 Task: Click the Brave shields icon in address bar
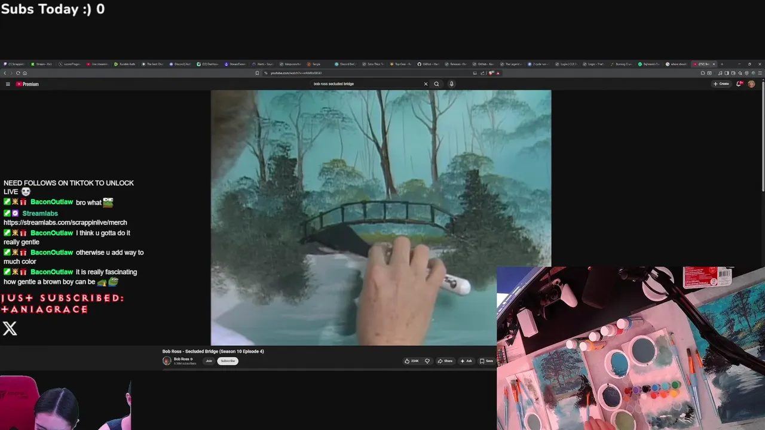pyautogui.click(x=490, y=73)
